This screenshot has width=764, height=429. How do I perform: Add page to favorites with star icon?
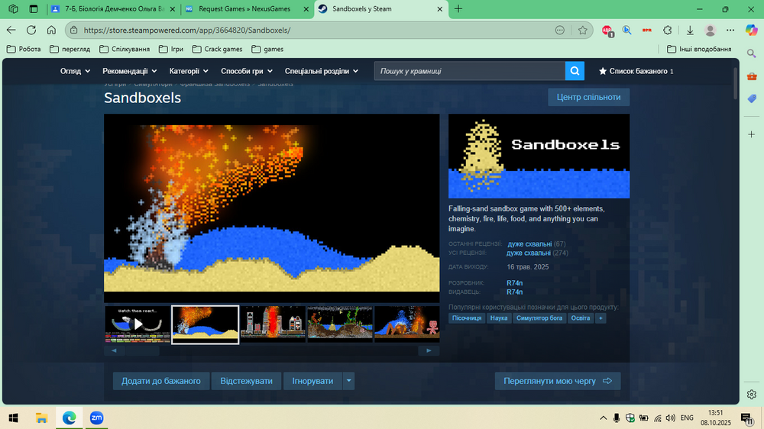pos(583,31)
